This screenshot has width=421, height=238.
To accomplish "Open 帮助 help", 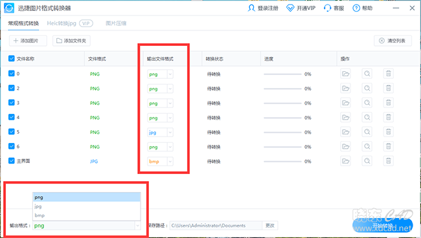I will [363, 8].
